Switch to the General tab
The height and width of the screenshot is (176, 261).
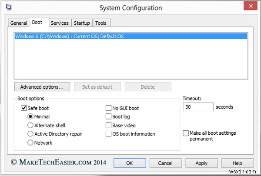tap(19, 23)
